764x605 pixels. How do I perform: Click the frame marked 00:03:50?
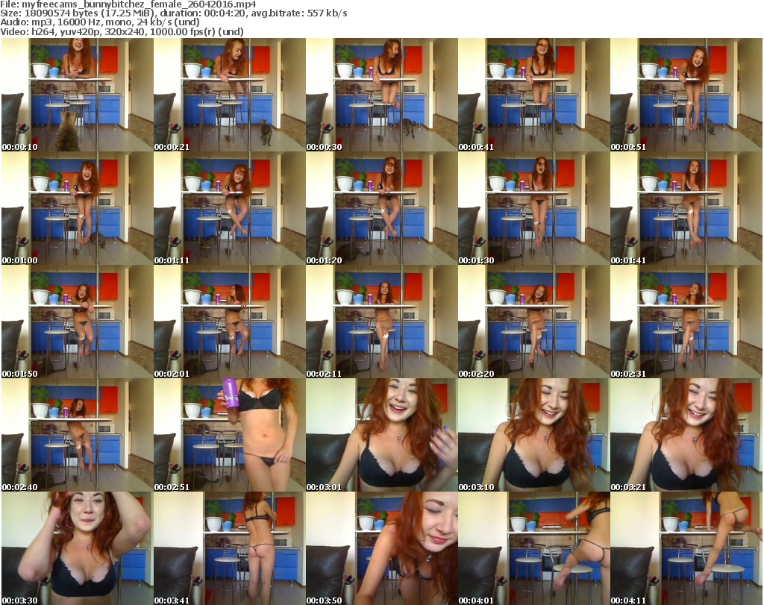click(381, 548)
